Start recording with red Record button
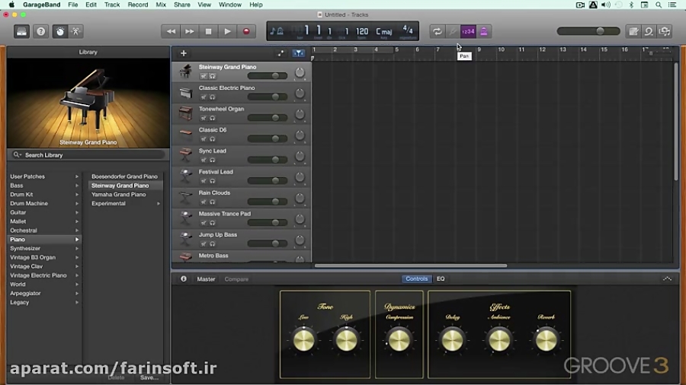Viewport: 686px width, 385px height. tap(246, 31)
